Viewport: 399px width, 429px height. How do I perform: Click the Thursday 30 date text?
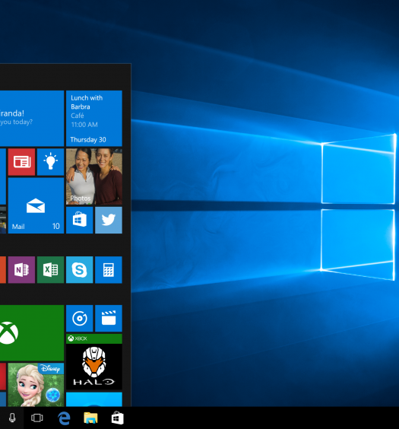tap(88, 140)
